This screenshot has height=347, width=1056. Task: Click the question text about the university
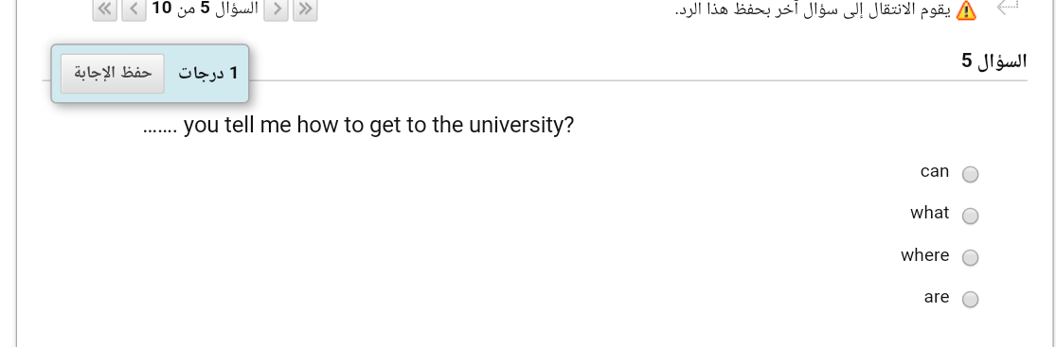click(358, 125)
